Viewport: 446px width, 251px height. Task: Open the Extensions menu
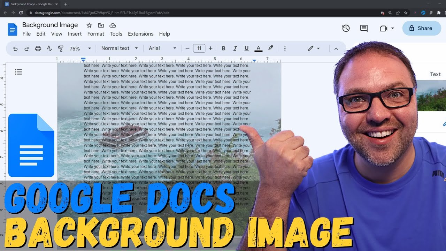click(x=140, y=34)
